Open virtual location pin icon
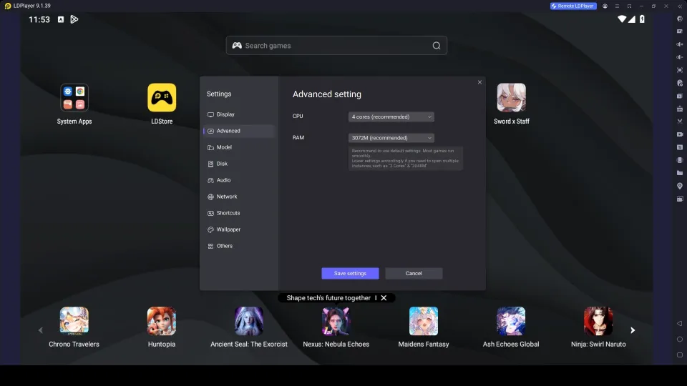This screenshot has width=687, height=386. click(x=680, y=186)
